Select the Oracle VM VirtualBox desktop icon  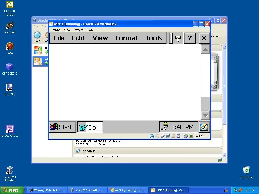pos(10,174)
